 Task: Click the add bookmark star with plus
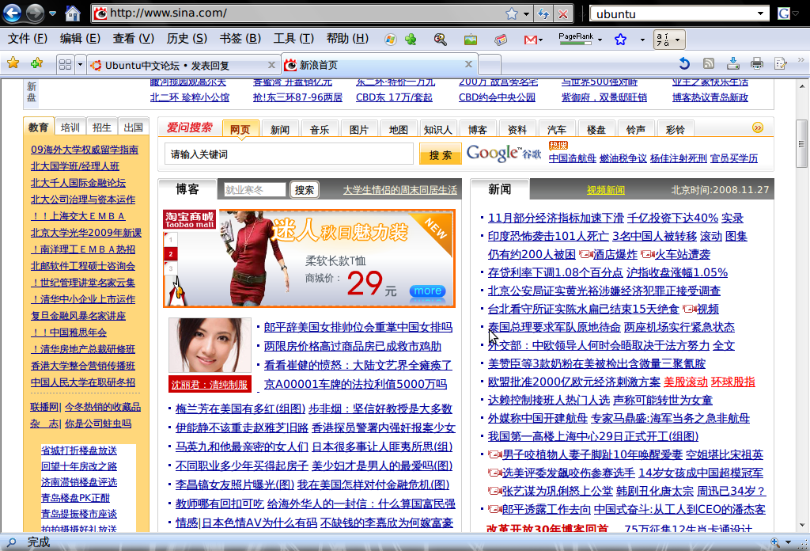tap(36, 63)
